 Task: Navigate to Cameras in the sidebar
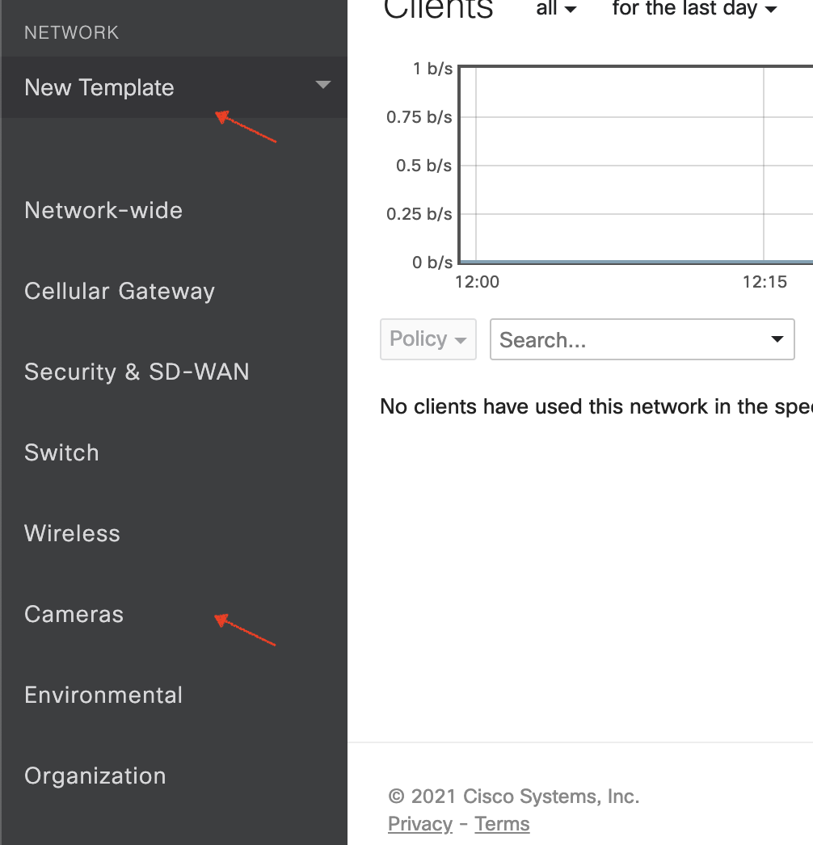click(x=74, y=614)
